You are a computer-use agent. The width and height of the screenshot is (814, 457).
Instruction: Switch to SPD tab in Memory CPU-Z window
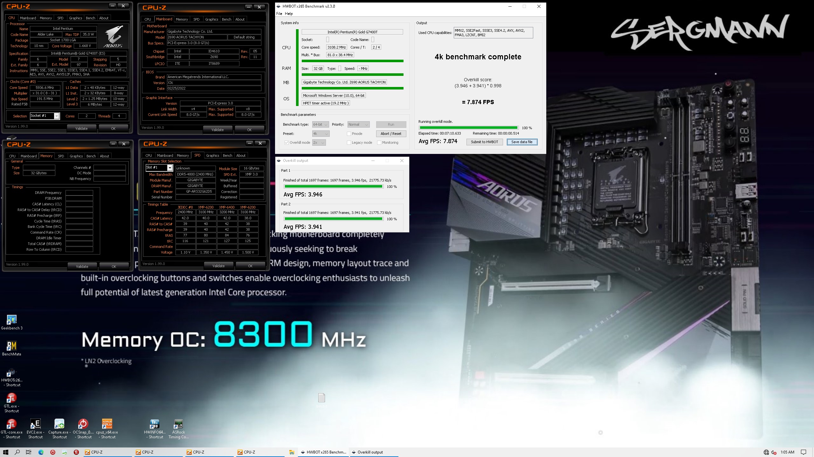coord(61,156)
